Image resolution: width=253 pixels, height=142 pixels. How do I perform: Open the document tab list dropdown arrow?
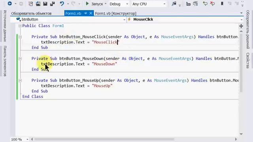[242, 13]
